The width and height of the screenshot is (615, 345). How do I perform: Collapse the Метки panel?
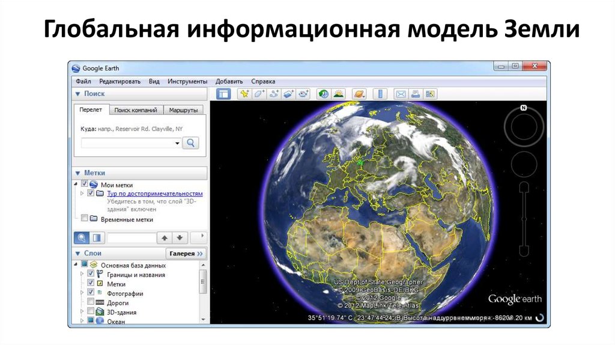[77, 173]
